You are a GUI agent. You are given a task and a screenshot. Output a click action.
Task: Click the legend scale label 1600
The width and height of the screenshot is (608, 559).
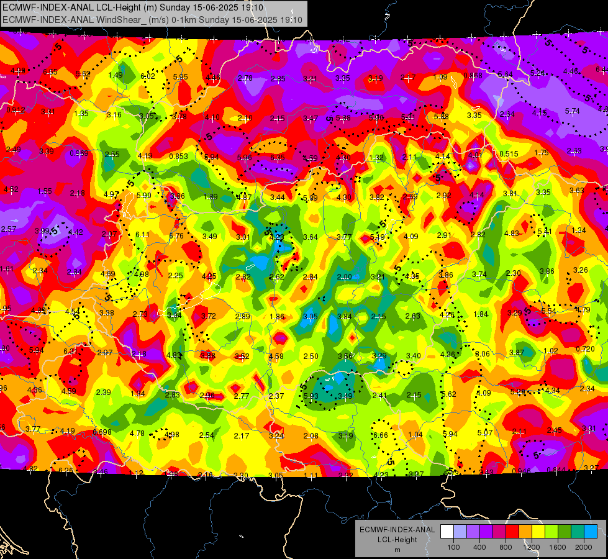[558, 547]
